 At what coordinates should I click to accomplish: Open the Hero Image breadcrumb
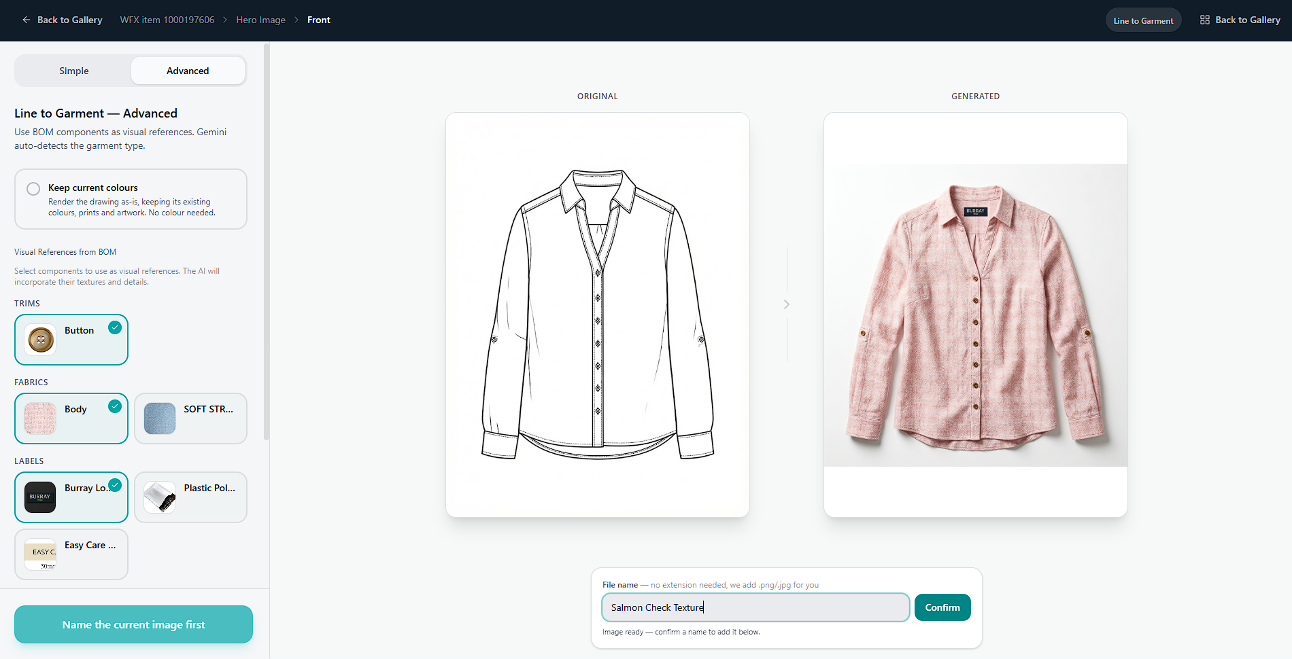point(260,20)
